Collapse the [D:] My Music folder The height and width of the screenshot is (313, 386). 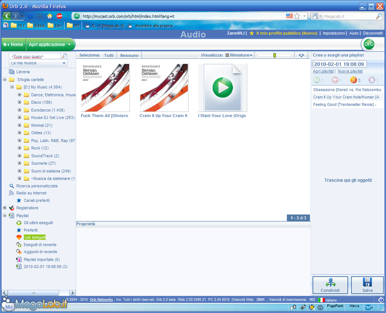coord(12,87)
